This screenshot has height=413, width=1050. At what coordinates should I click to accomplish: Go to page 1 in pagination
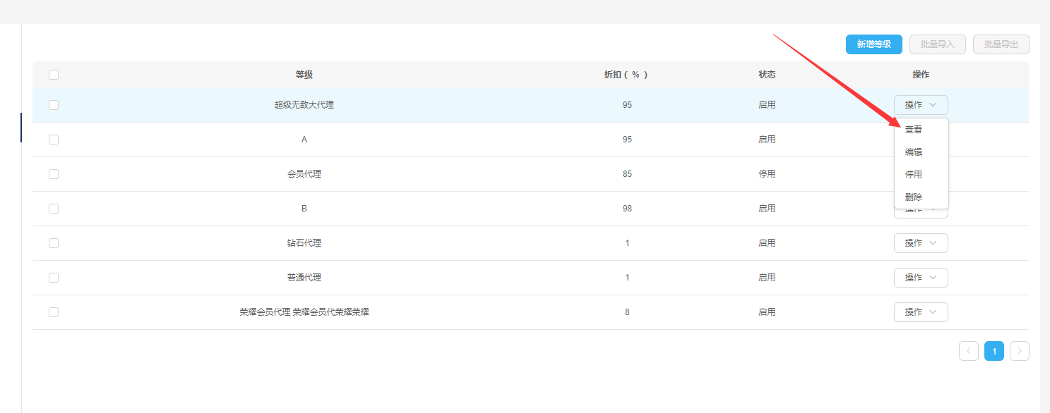[x=994, y=351]
